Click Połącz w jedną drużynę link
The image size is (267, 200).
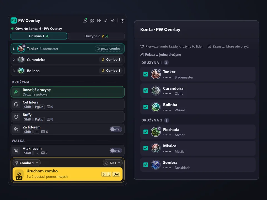160,54
